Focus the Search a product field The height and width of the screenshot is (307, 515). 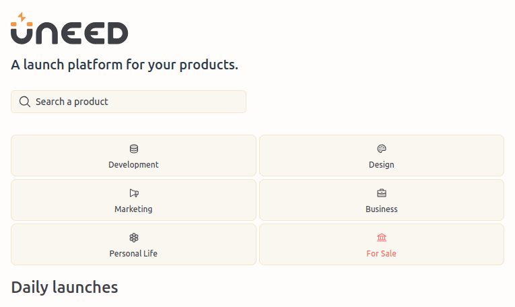coord(135,102)
